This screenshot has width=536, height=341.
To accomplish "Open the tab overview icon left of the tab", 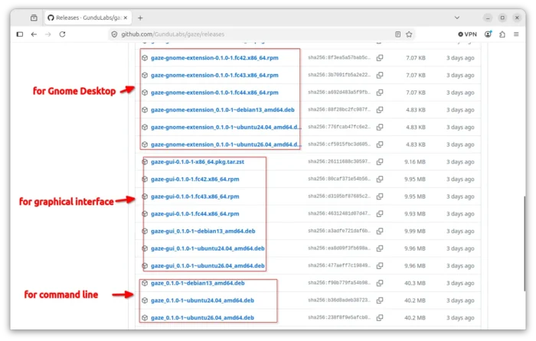I will click(34, 18).
